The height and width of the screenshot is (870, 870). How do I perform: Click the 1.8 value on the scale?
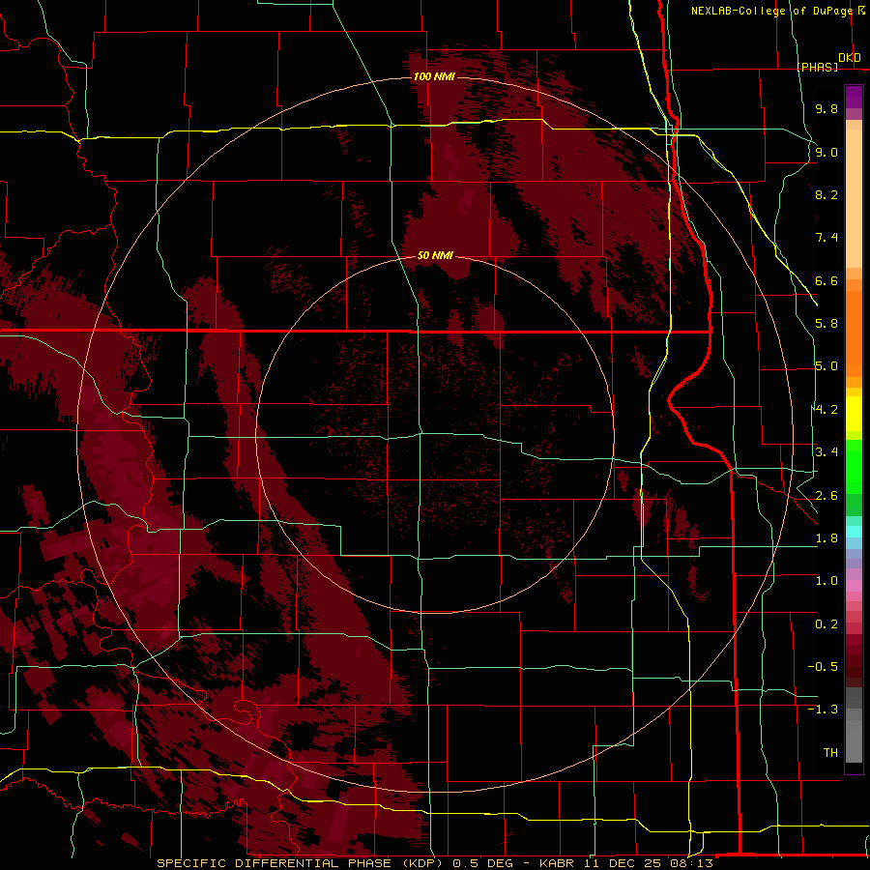pos(826,538)
